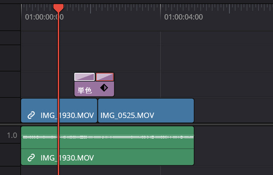The width and height of the screenshot is (273, 175).
Task: Click empty track space right of IMG_0525.MOV
Action: point(233,111)
